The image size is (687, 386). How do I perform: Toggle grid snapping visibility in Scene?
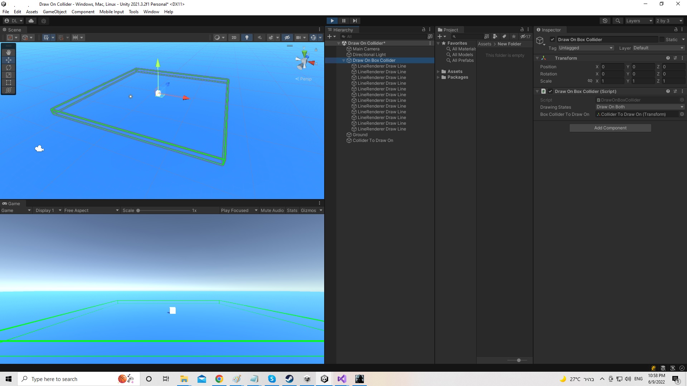point(46,38)
